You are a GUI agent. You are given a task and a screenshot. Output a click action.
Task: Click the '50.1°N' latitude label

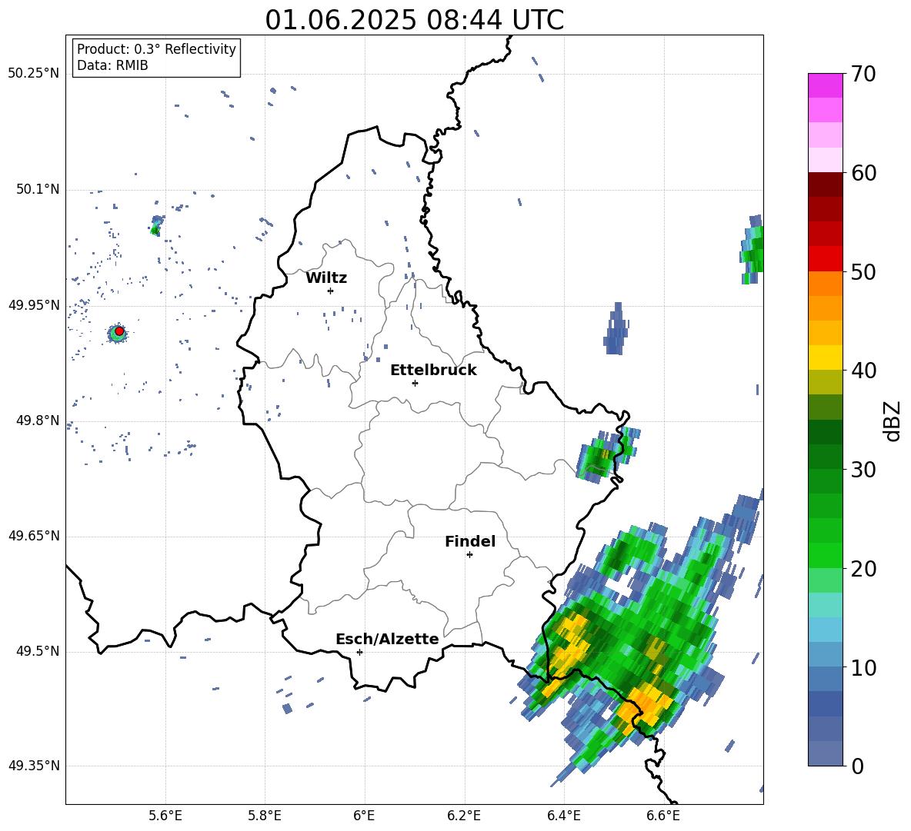37,189
